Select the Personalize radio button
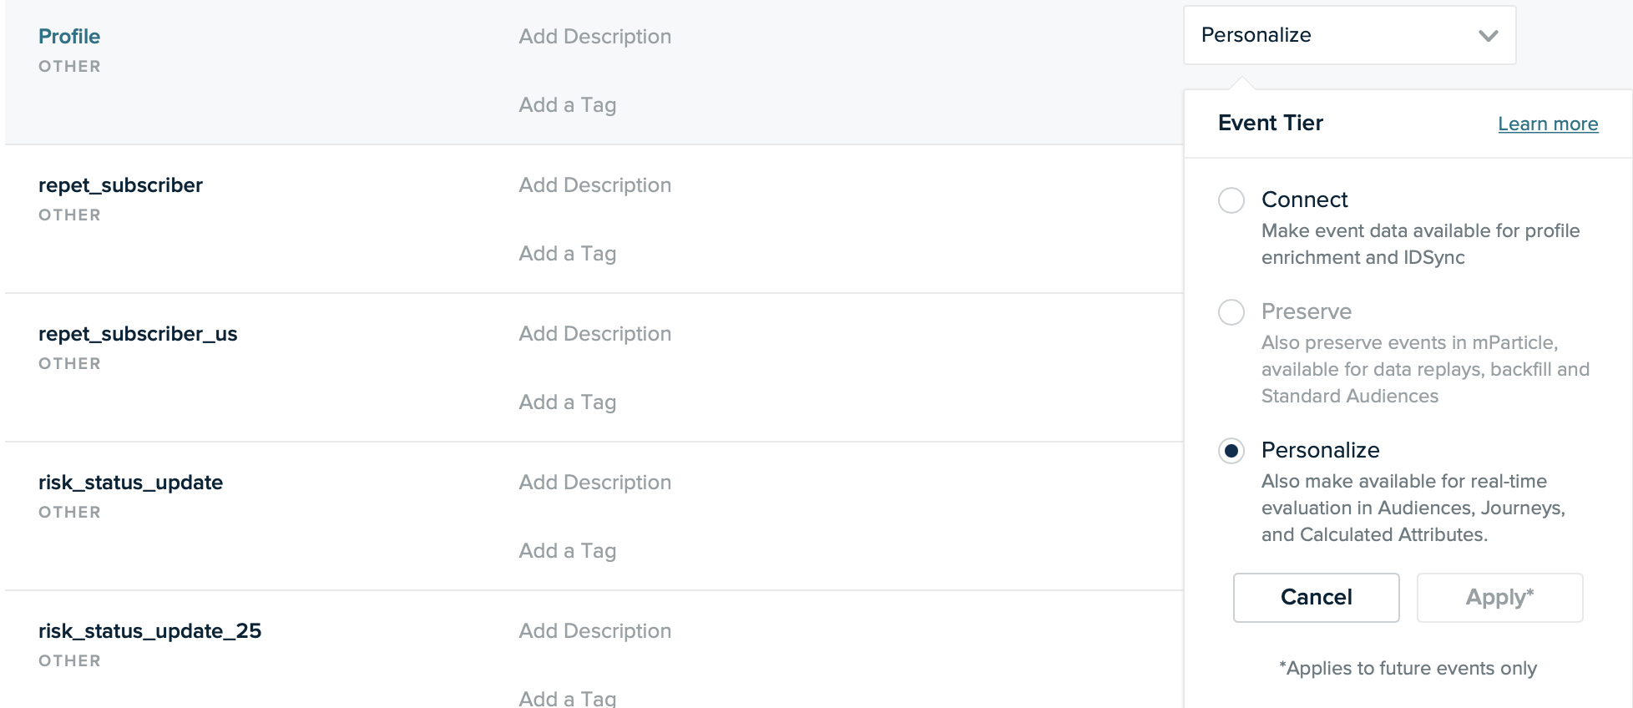 1231,451
